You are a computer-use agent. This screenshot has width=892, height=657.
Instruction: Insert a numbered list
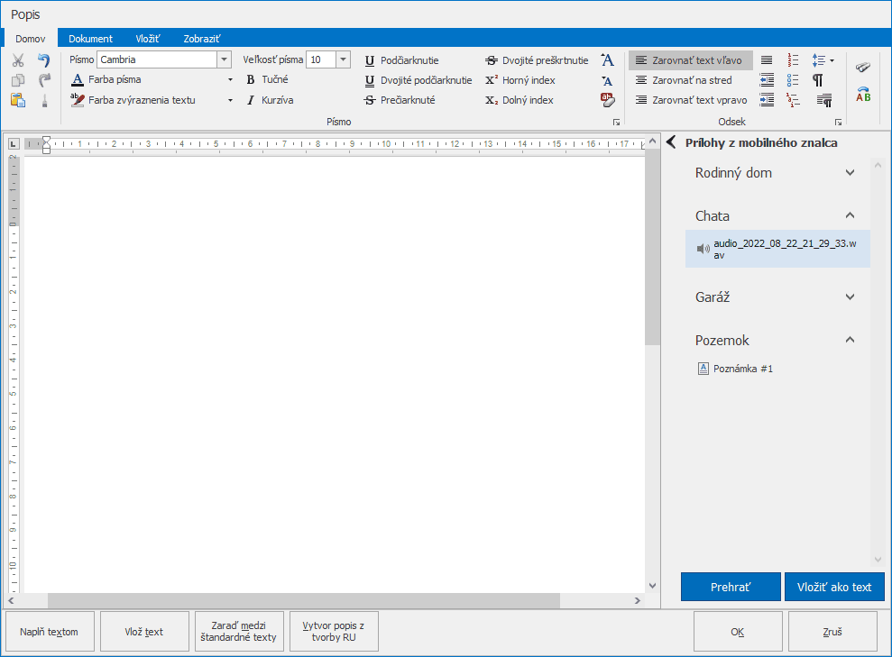[793, 60]
